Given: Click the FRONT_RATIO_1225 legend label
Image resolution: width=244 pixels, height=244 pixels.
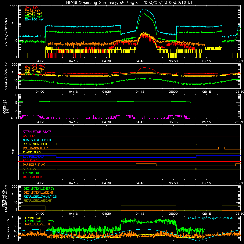Looking at the screenshot, I should point(39,221).
